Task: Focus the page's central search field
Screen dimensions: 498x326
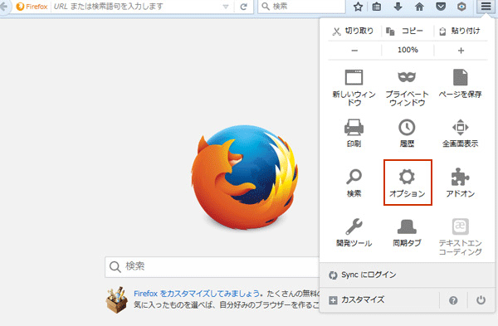Action: [x=212, y=266]
